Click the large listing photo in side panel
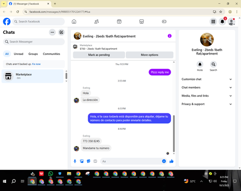 pos(207,40)
